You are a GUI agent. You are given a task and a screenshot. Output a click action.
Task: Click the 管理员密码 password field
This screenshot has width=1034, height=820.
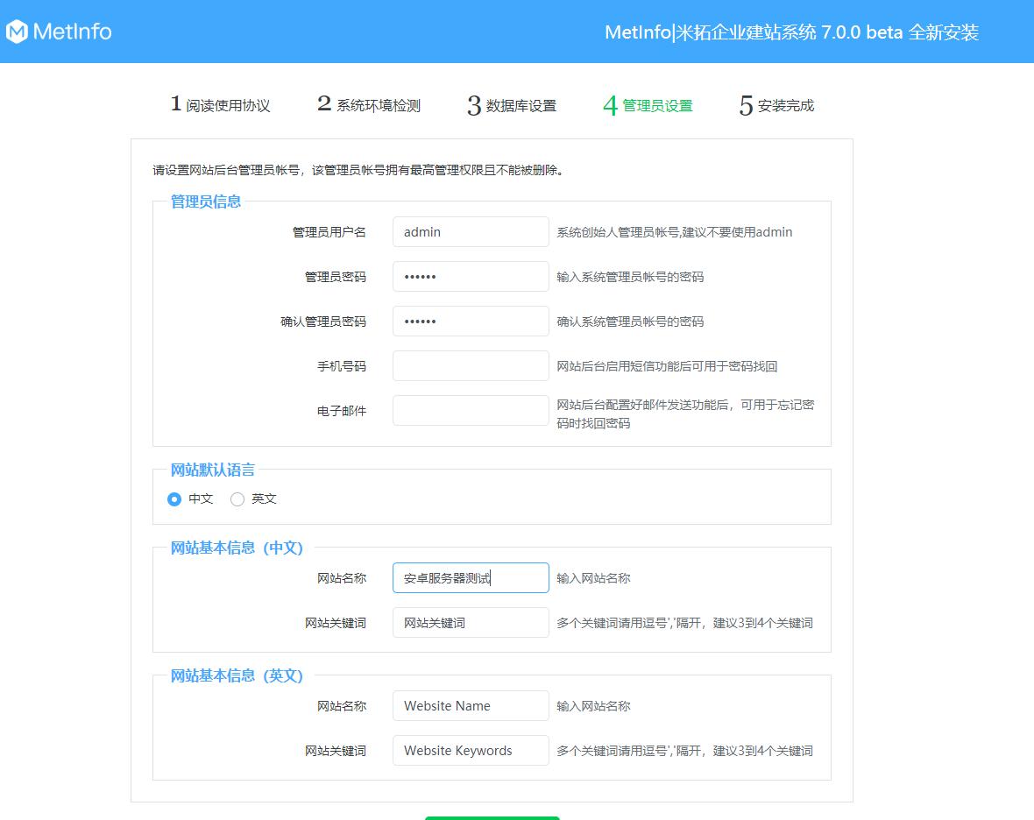[471, 276]
